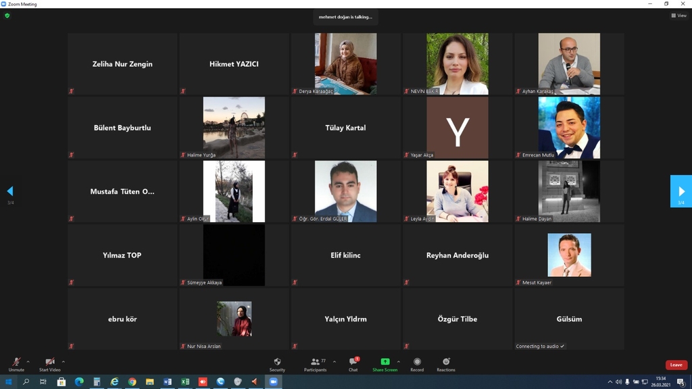The height and width of the screenshot is (389, 692).
Task: Open the Reactions menu
Action: (x=446, y=363)
